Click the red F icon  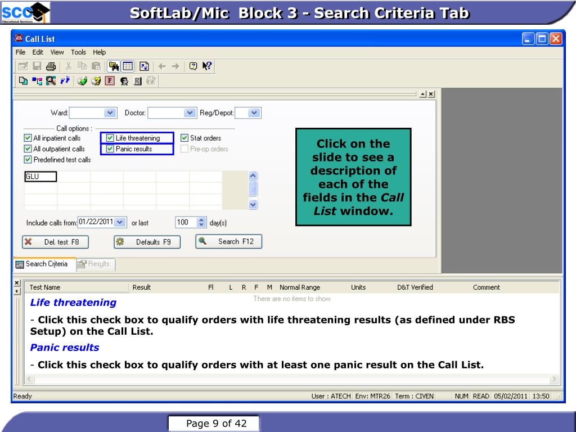click(x=110, y=81)
